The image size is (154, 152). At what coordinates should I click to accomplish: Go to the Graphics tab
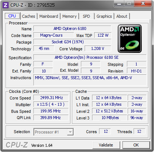pos(104,16)
